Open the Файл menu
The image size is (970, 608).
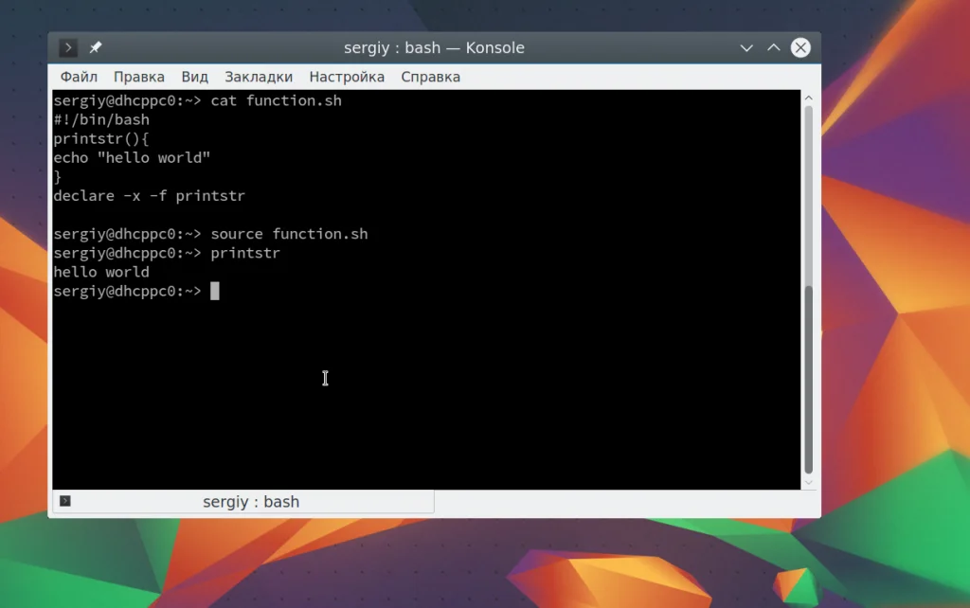click(79, 77)
